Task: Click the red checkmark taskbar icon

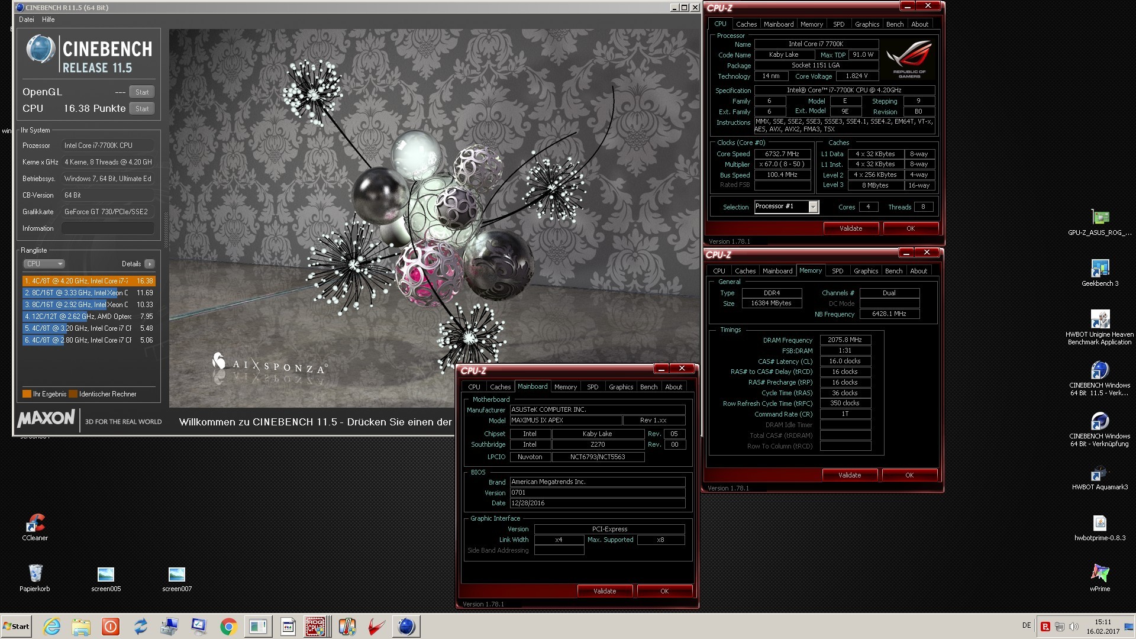Action: coord(376,627)
